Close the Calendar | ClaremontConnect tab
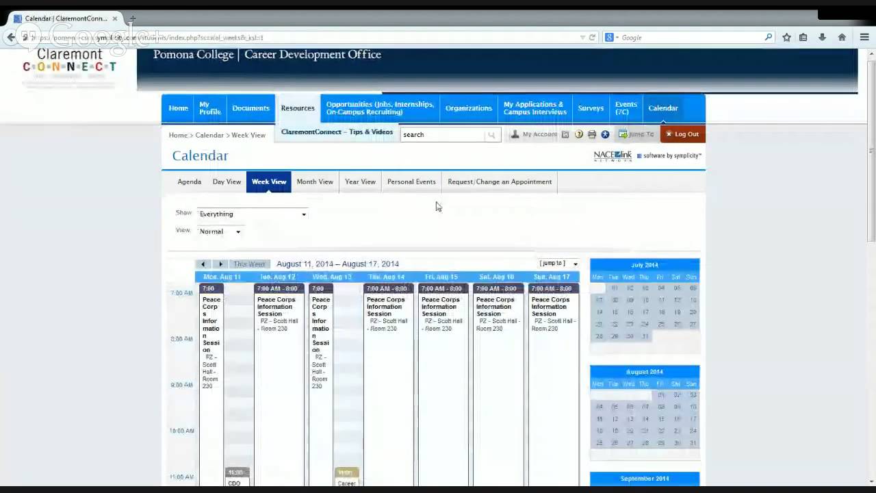Image resolution: width=876 pixels, height=493 pixels. [115, 18]
